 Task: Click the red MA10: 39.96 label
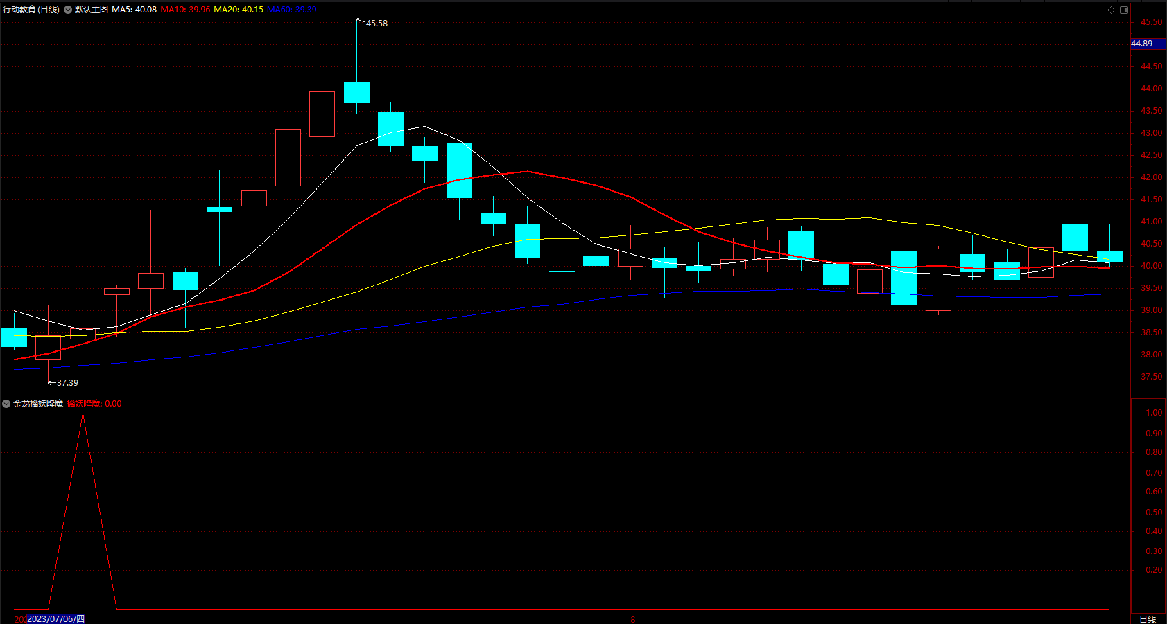click(186, 10)
